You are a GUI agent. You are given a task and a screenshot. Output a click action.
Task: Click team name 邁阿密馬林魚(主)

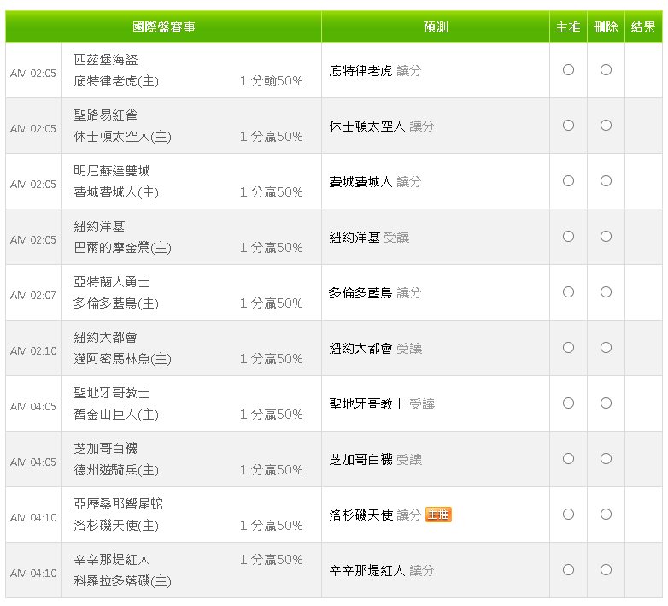(122, 359)
